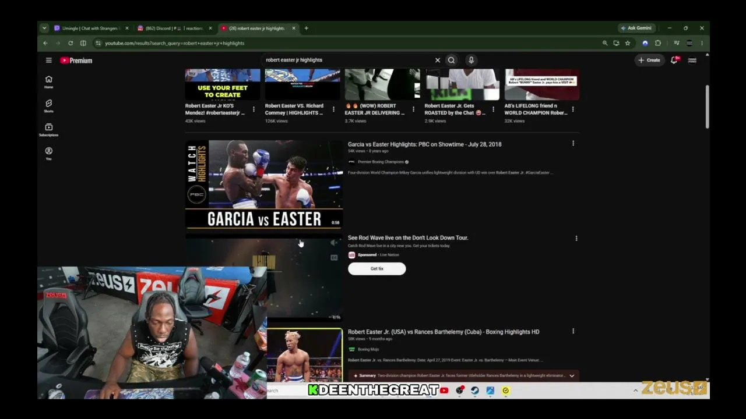The width and height of the screenshot is (746, 419).
Task: Start voice search with the microphone
Action: click(x=471, y=60)
